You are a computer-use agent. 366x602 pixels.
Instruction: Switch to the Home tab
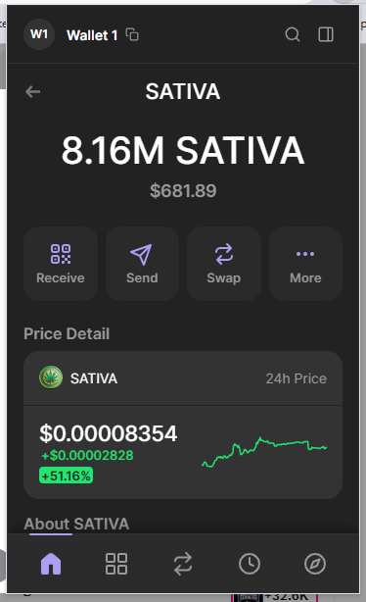click(51, 564)
